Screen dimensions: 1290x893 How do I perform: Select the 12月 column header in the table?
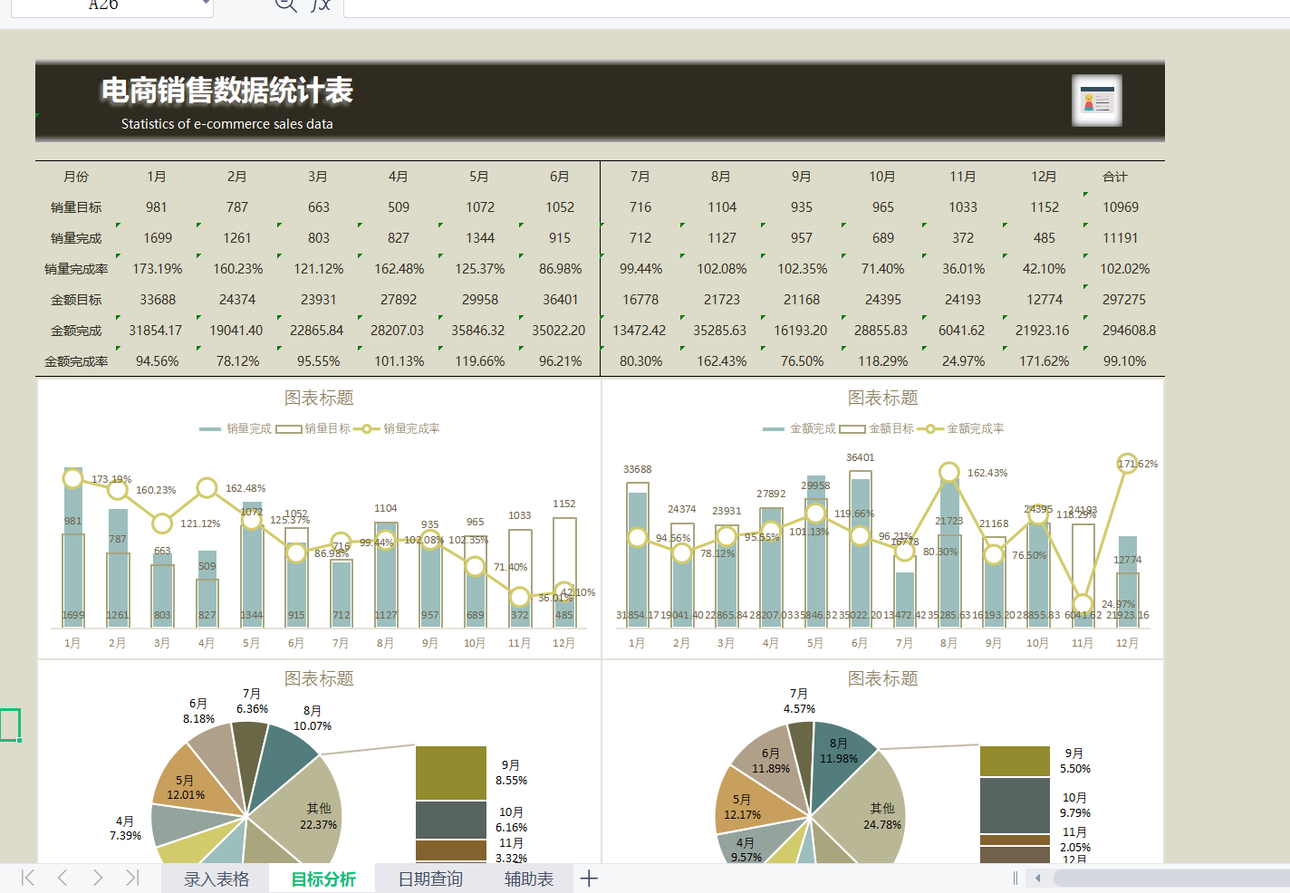[1044, 177]
